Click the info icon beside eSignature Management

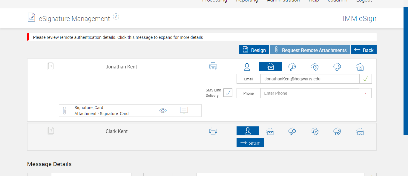(116, 17)
